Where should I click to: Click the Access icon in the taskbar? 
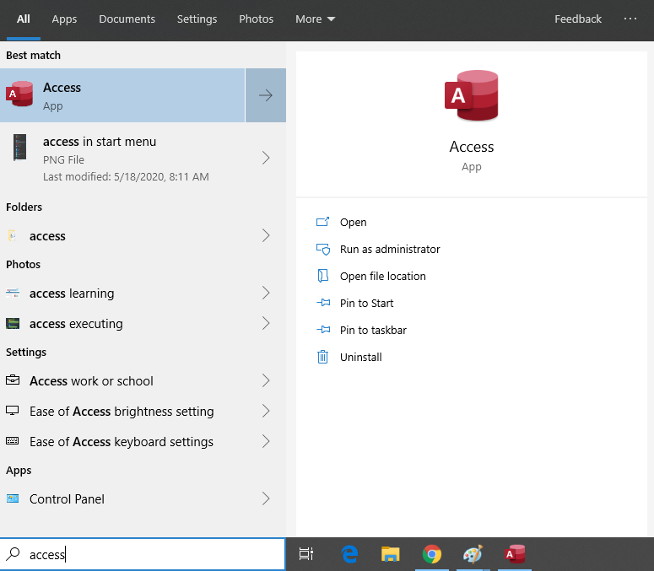pyautogui.click(x=514, y=554)
